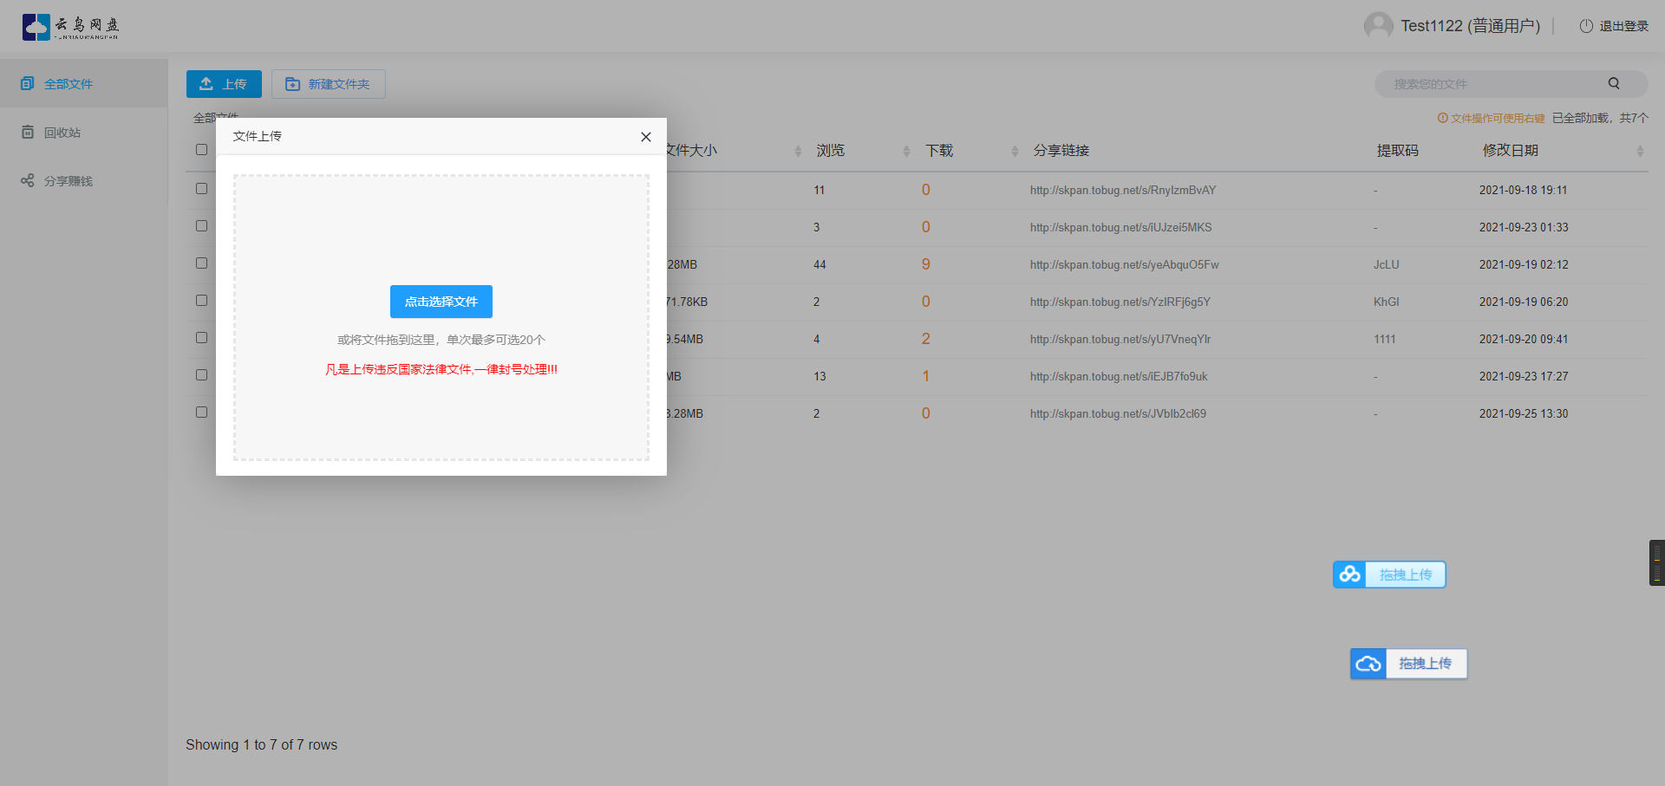Click the 点击选择文件 upload button
This screenshot has height=786, width=1665.
click(x=441, y=302)
